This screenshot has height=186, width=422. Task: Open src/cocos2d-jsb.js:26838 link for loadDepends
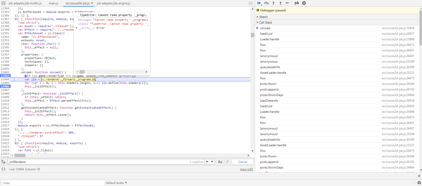point(398,101)
